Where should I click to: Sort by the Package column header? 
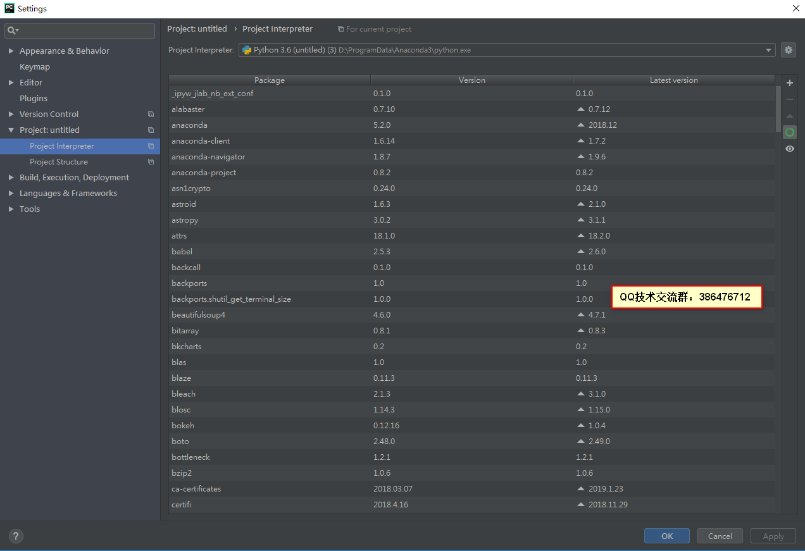coord(270,80)
